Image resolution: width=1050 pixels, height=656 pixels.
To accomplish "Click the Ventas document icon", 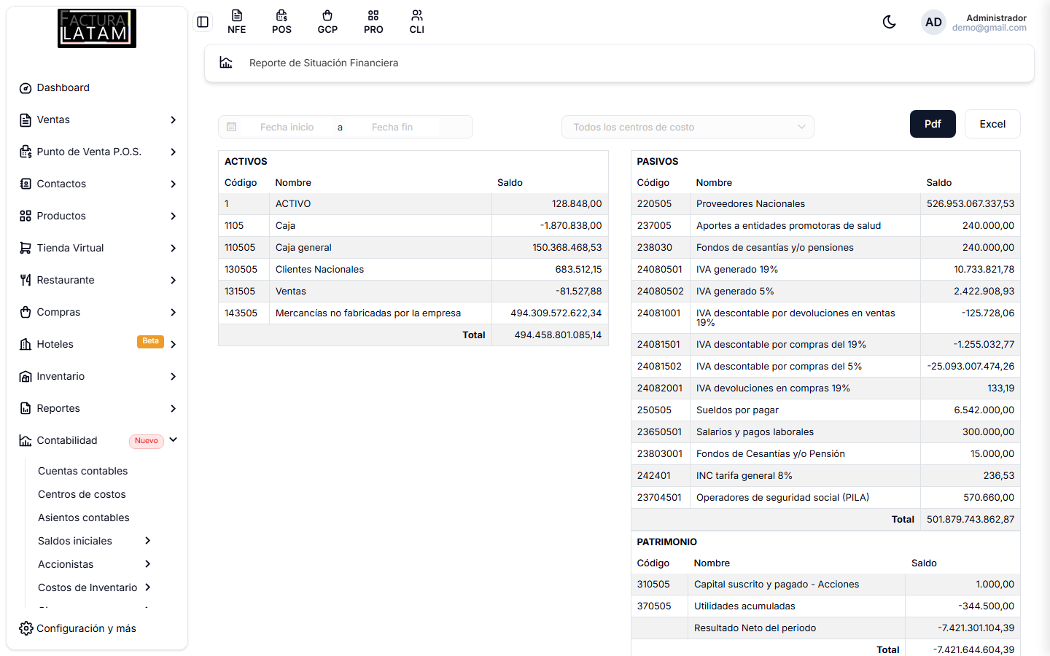I will 26,120.
